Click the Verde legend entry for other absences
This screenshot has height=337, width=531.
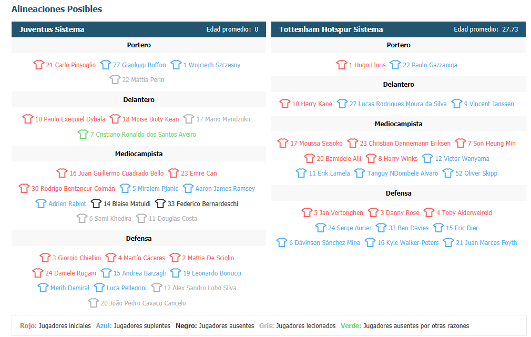tap(405, 326)
